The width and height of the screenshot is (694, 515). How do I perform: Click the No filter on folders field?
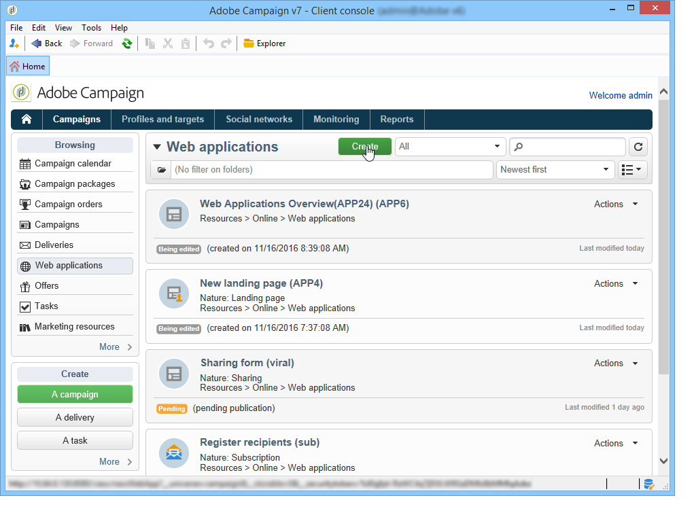coord(332,170)
